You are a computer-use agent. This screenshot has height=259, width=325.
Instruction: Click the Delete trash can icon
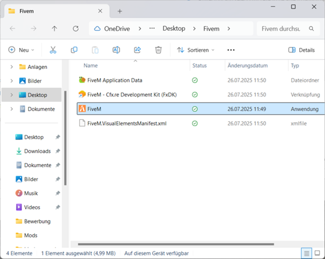pyautogui.click(x=158, y=50)
